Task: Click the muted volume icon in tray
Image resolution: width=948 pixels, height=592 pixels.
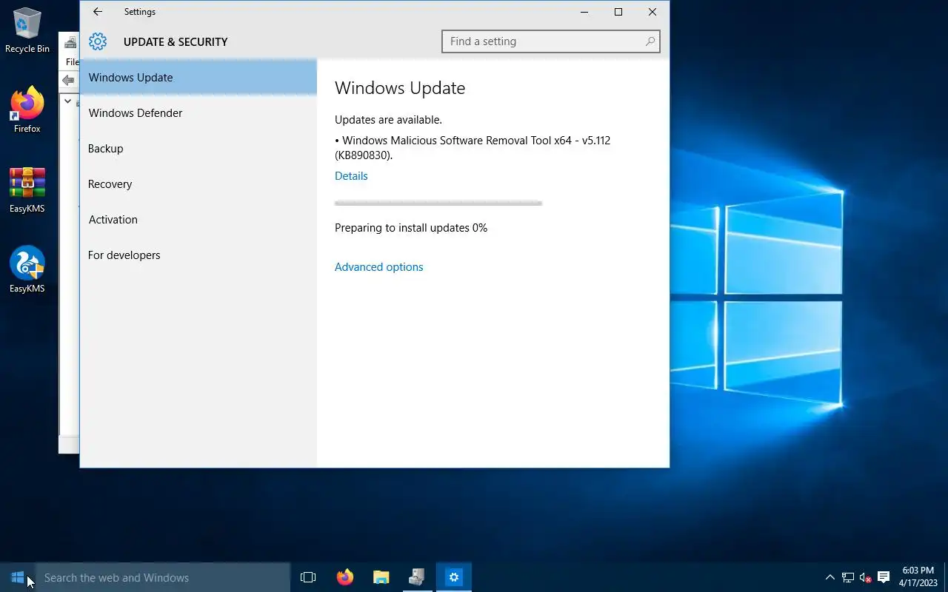Action: pos(865,578)
